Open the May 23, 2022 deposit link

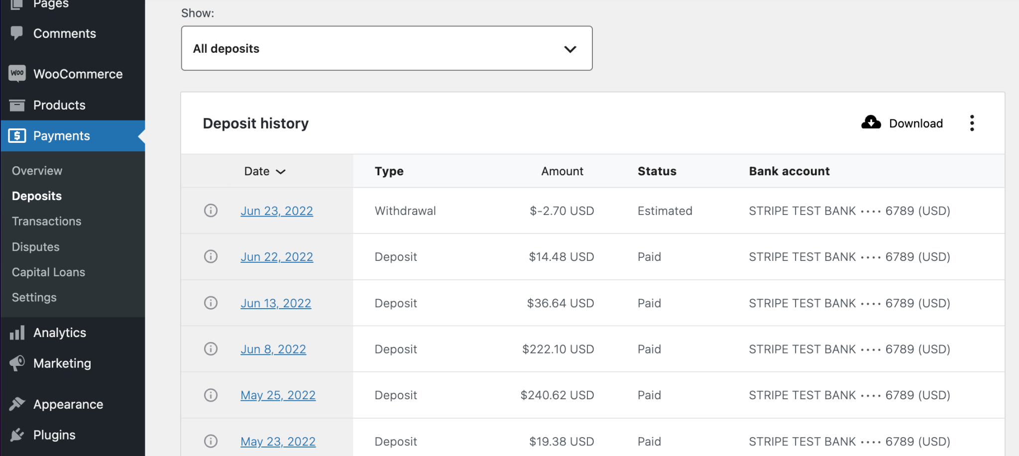278,442
